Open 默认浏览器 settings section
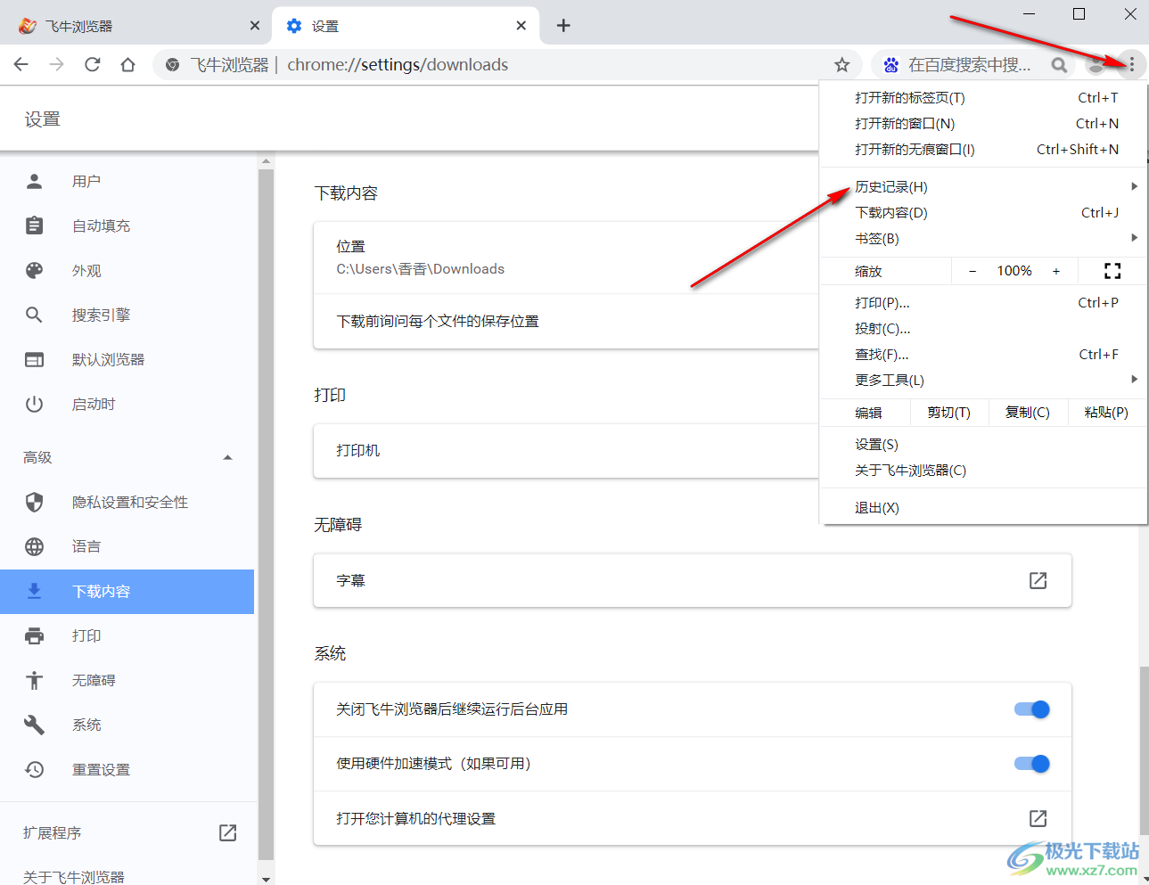Image resolution: width=1149 pixels, height=885 pixels. pyautogui.click(x=127, y=360)
